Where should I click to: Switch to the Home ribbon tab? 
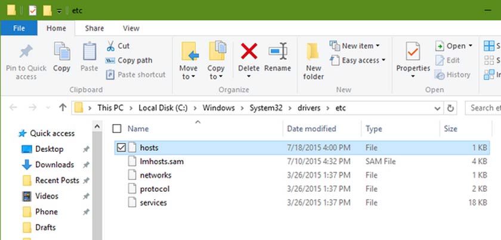[x=56, y=28]
